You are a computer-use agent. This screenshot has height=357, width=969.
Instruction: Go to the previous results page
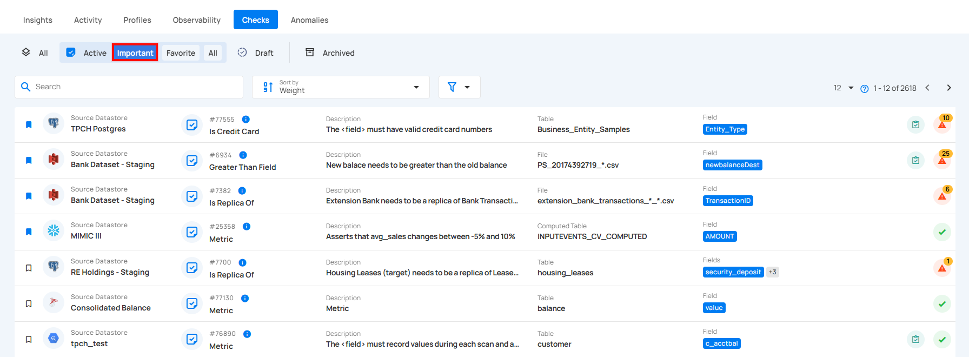point(927,88)
